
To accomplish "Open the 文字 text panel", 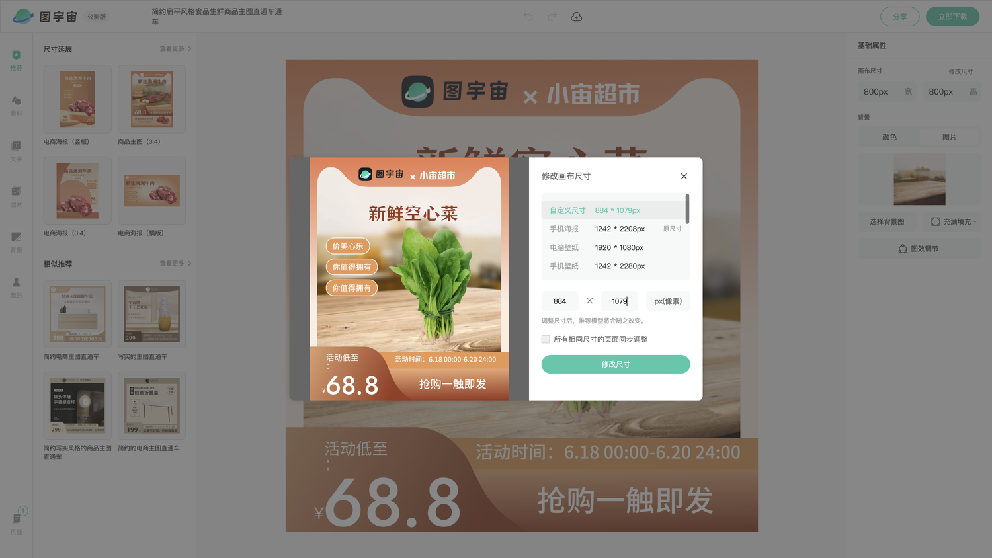I will pos(17,151).
